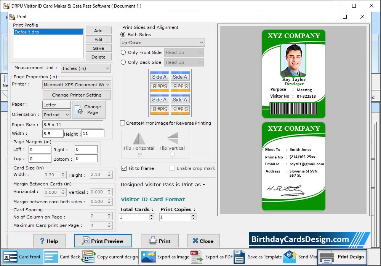This screenshot has width=381, height=266.
Task: Increase Print Copies stepper value
Action: tap(194, 215)
